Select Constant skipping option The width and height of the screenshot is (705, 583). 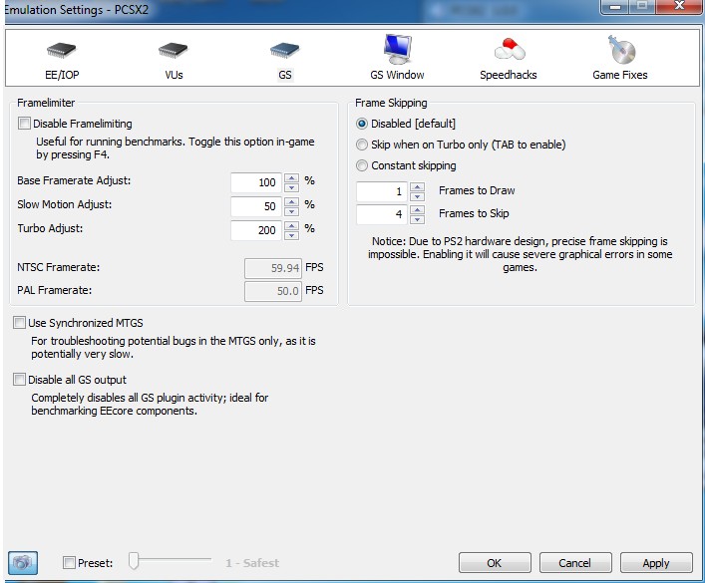(x=362, y=165)
